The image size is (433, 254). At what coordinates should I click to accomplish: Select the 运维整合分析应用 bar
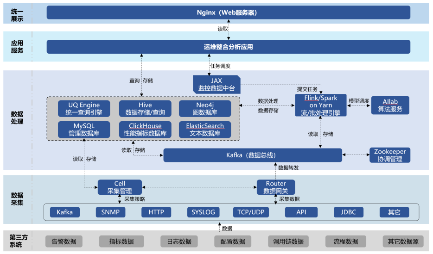[x=228, y=47]
